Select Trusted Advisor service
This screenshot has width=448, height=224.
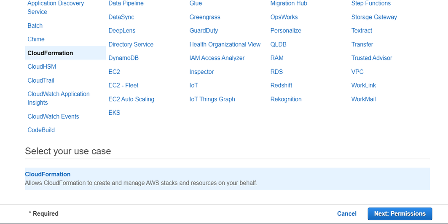[371, 58]
